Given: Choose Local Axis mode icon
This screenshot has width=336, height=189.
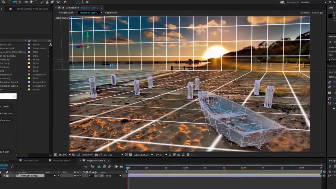Looking at the screenshot, I should pos(78,2).
